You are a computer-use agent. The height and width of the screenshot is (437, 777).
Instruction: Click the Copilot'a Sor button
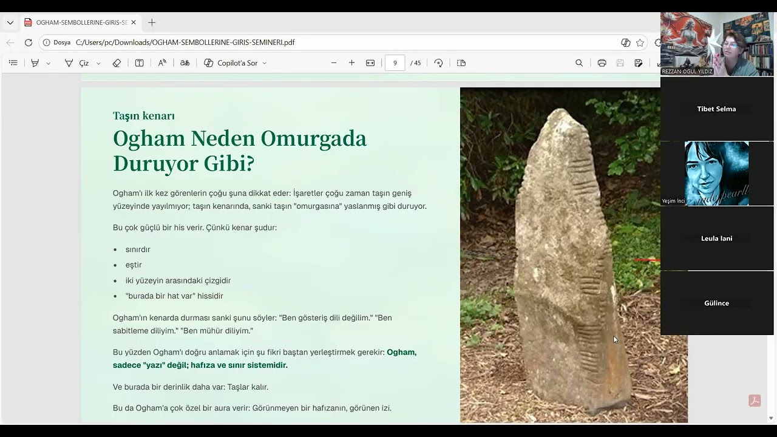click(x=231, y=63)
